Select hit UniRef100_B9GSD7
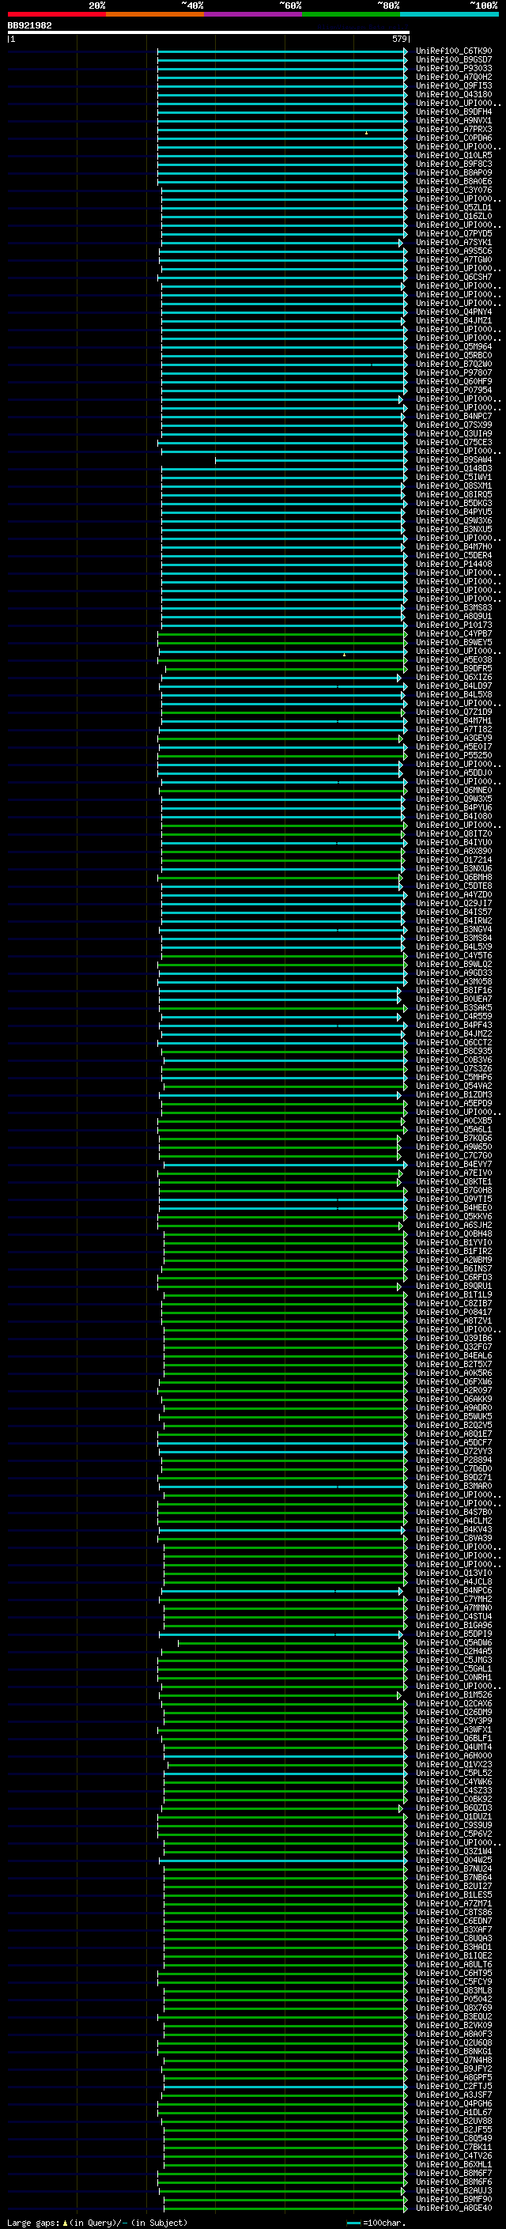The image size is (506, 2229). tap(453, 60)
